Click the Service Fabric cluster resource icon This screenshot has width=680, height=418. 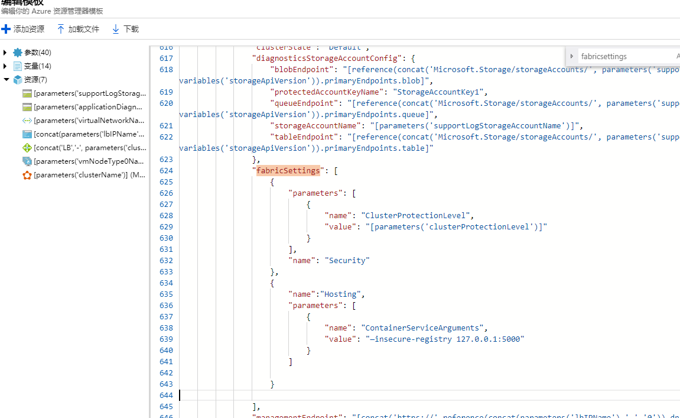tap(27, 175)
